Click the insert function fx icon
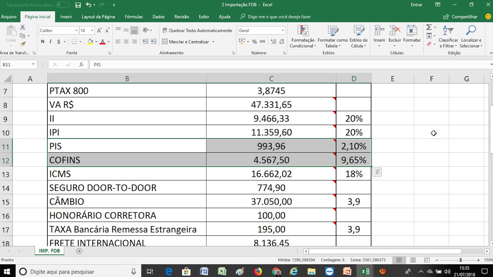This screenshot has width=493, height=277. [81, 65]
